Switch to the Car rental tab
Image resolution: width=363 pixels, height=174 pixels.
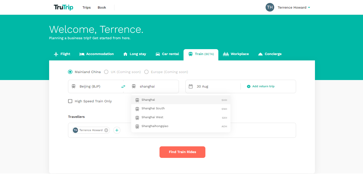167,54
